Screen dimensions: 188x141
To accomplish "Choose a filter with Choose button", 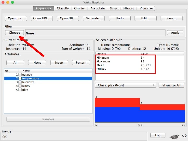I will coord(14,33).
